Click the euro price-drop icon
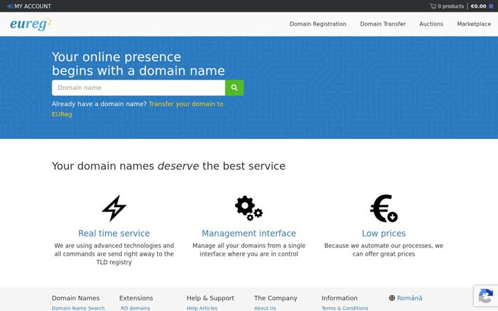Viewport: 498px width, 311px height. click(384, 208)
